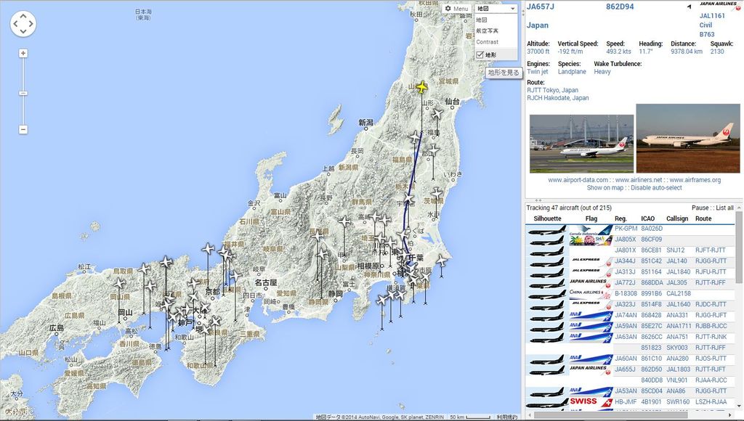Screen dimensions: 744x421
Task: Click the Garuda Indonesia operator flag
Action: [x=591, y=230]
